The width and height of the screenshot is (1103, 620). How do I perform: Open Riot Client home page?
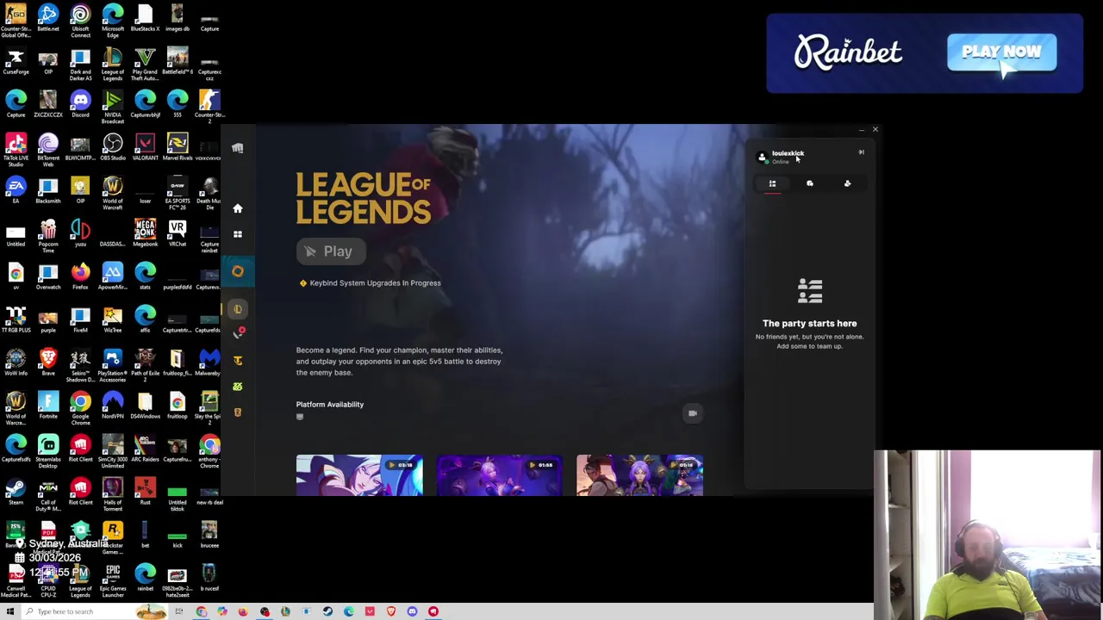click(x=238, y=208)
